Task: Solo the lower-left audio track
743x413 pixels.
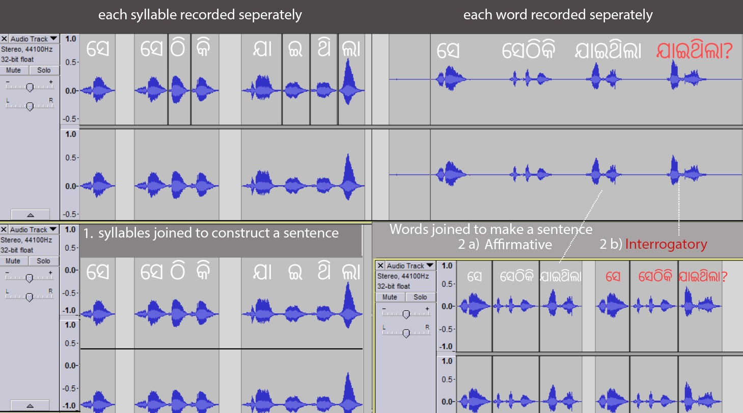Action: coord(44,261)
